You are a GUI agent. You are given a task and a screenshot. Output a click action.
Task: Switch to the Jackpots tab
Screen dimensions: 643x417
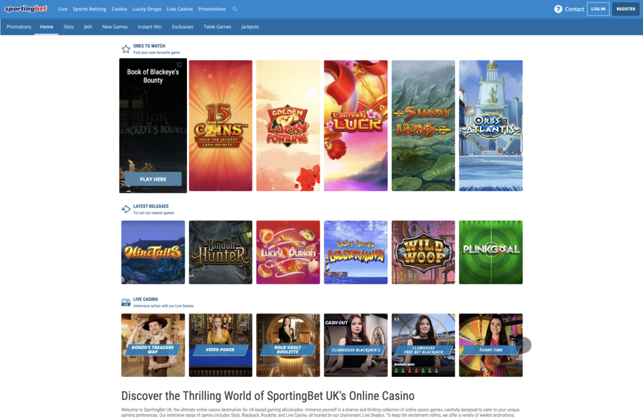tap(250, 27)
